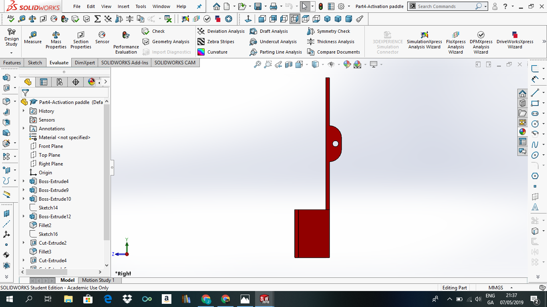
Task: Launch DFMXpress Analysis Wizard
Action: pos(481,42)
